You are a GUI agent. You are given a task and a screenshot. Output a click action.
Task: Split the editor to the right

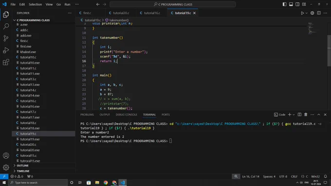point(319,13)
